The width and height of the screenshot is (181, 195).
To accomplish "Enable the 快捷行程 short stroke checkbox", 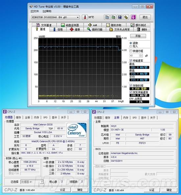I will (131, 51).
